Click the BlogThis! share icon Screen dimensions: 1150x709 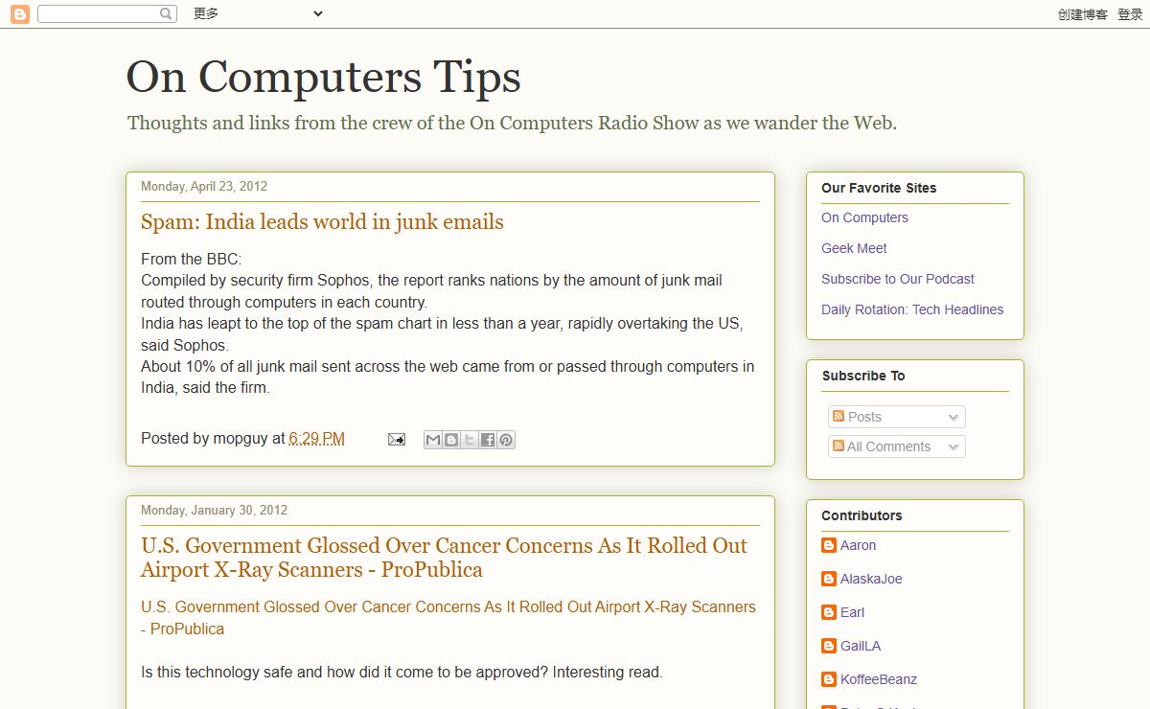click(x=451, y=440)
